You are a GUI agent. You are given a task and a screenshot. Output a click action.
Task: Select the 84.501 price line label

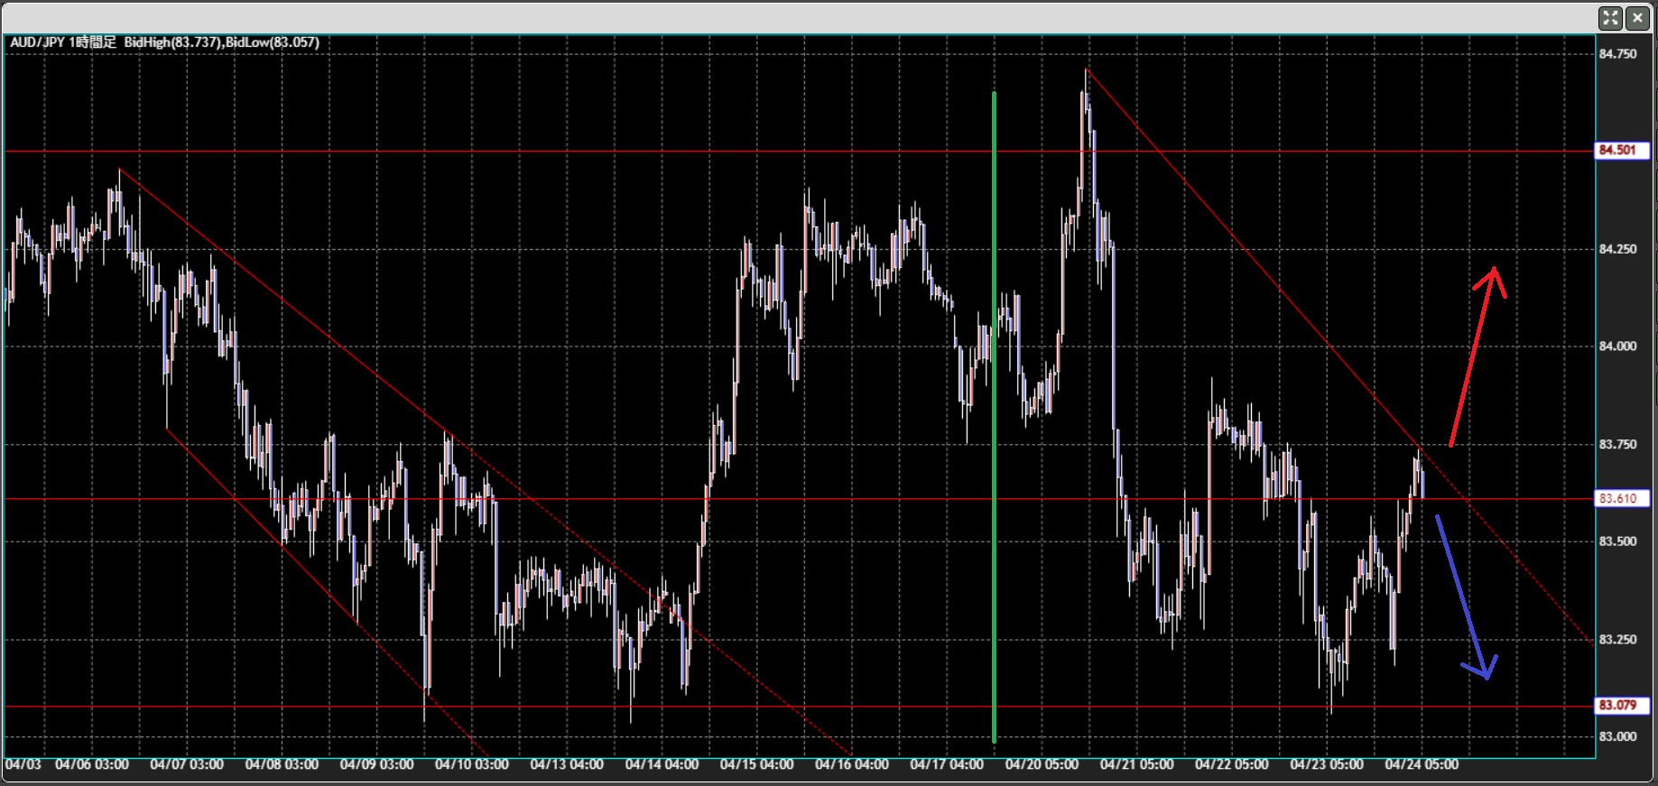pos(1623,151)
